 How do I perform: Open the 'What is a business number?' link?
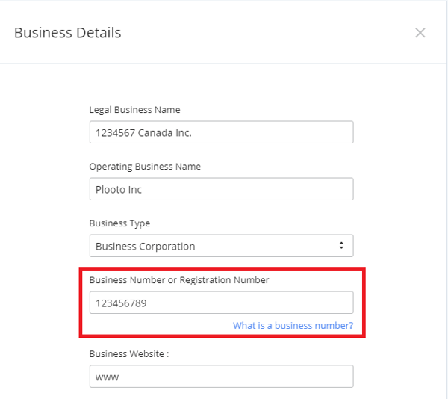293,326
